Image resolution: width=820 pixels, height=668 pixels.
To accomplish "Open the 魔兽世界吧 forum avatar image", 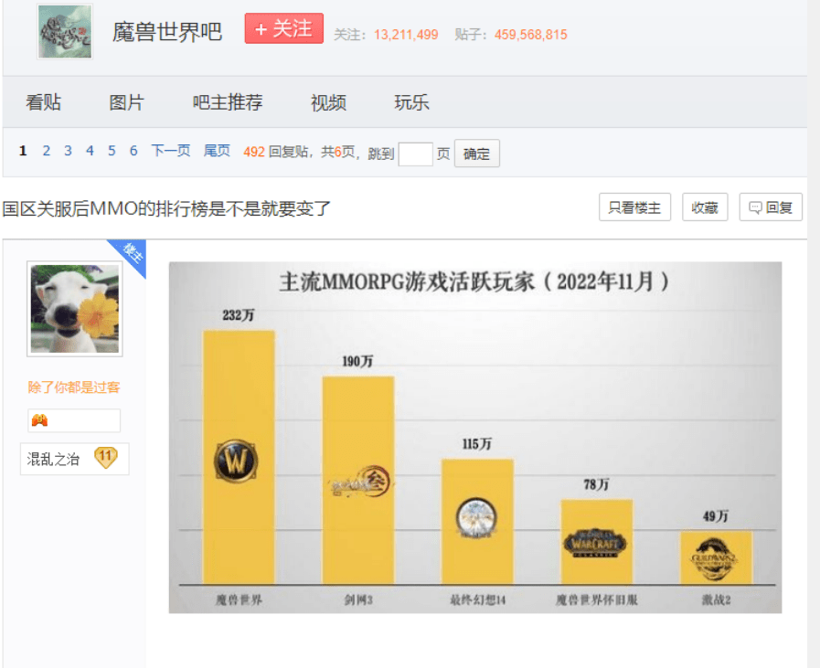I will 65,32.
